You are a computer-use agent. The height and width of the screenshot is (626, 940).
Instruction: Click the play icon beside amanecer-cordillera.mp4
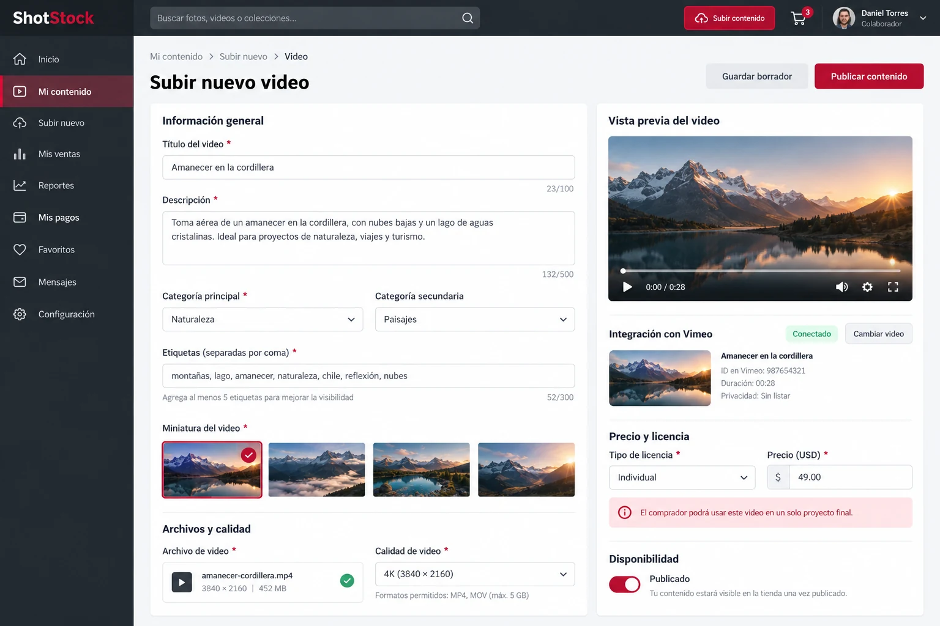182,582
